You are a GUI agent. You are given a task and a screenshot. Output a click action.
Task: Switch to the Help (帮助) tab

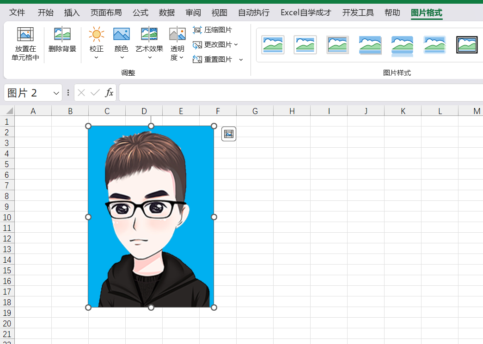pyautogui.click(x=392, y=12)
